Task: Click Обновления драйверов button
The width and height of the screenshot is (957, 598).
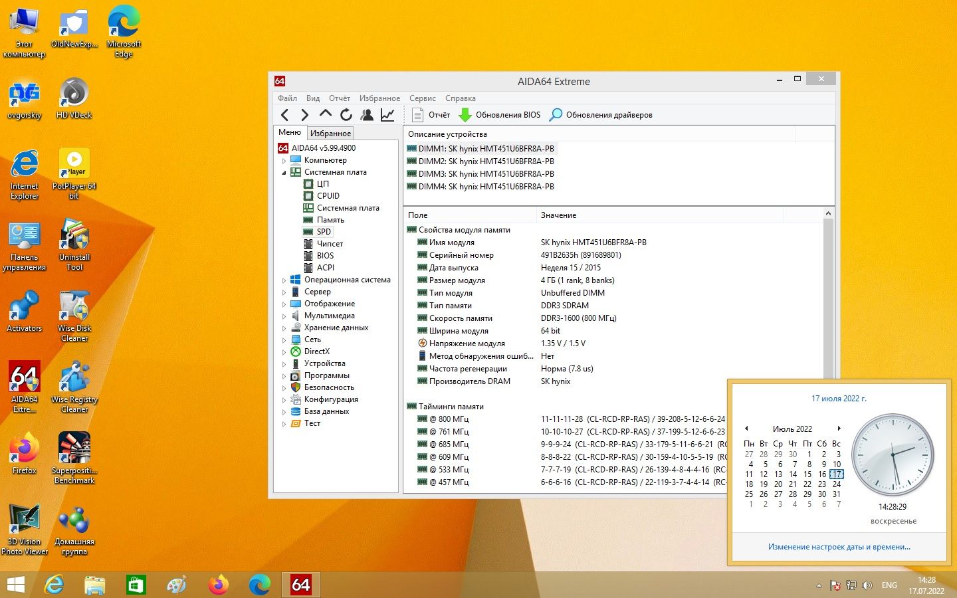Action: [601, 115]
